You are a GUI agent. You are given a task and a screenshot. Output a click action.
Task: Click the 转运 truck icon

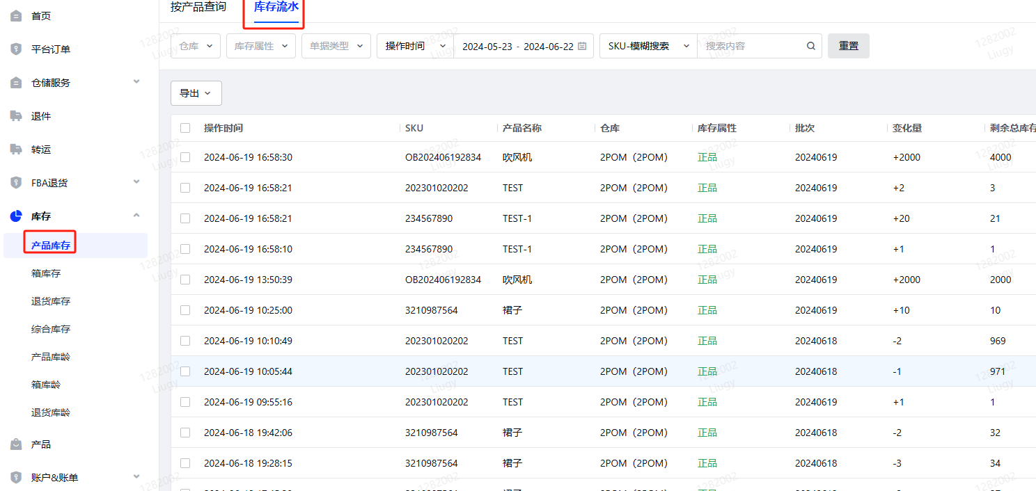16,150
